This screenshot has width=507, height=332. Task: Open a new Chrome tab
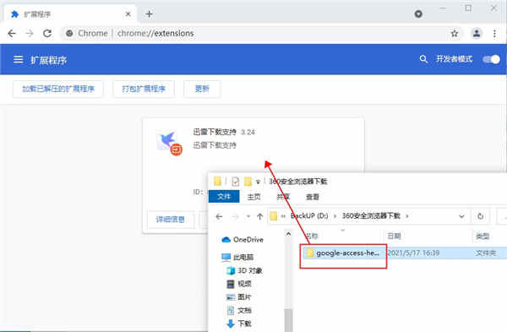tap(149, 14)
